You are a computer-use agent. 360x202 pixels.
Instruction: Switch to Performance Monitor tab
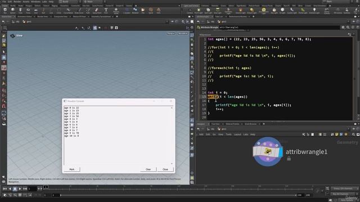[x=237, y=16]
